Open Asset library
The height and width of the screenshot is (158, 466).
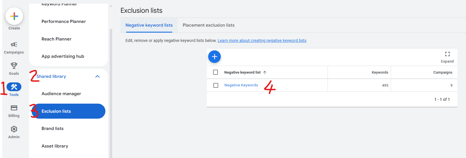click(55, 146)
